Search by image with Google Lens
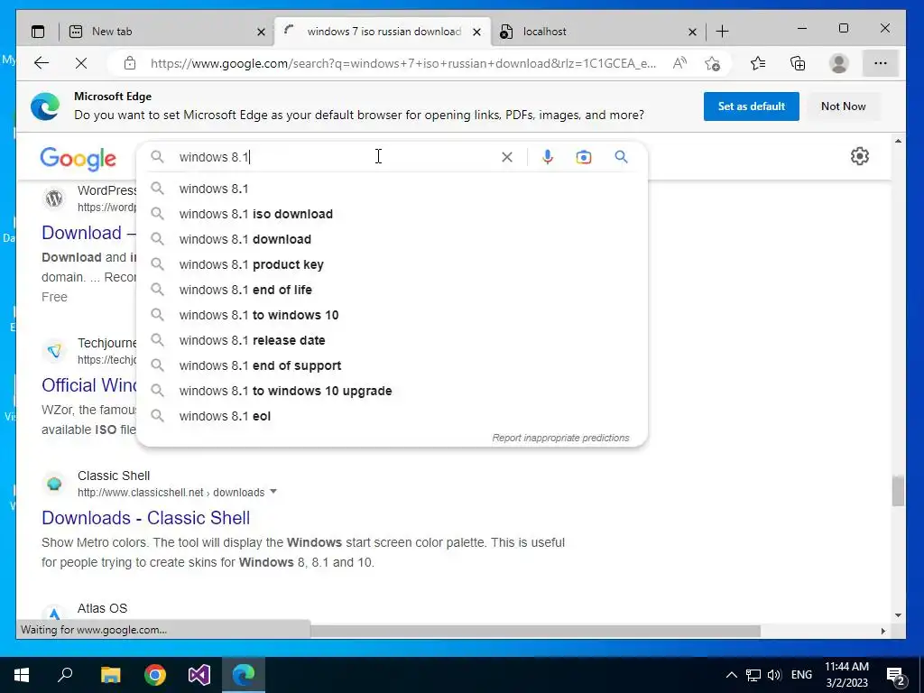This screenshot has height=693, width=924. (x=584, y=157)
